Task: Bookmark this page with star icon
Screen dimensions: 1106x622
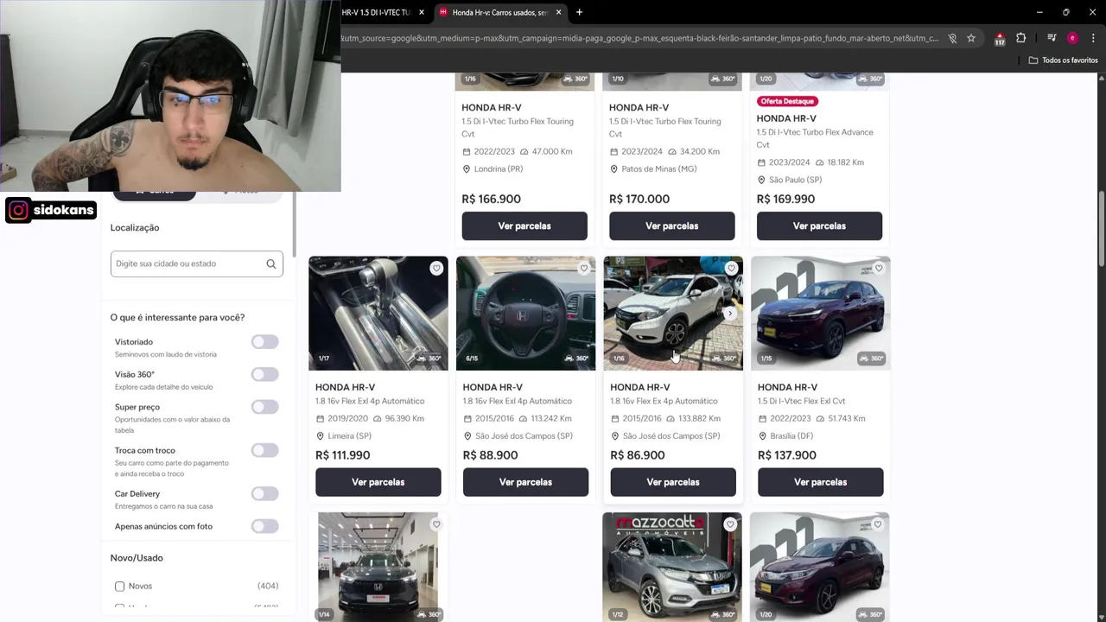Action: (x=971, y=38)
